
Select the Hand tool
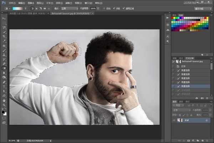pos(4,100)
